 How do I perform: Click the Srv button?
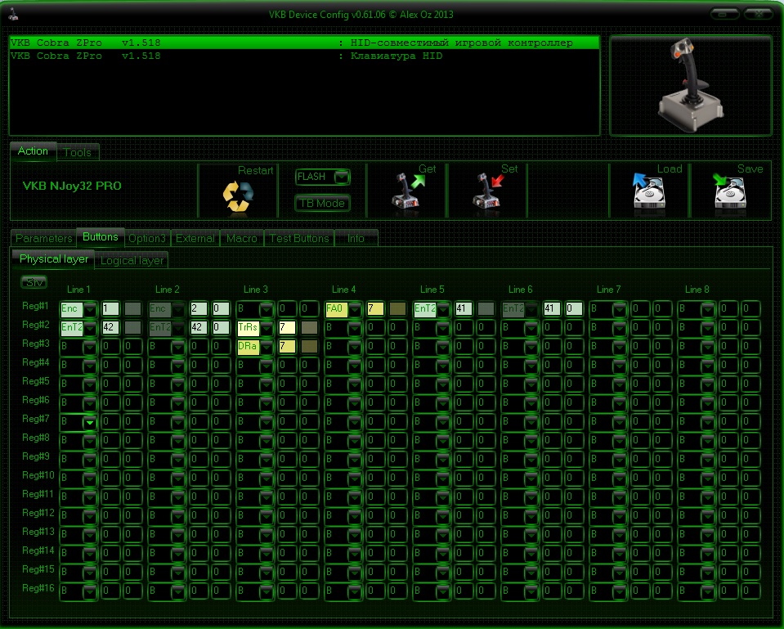(x=34, y=282)
